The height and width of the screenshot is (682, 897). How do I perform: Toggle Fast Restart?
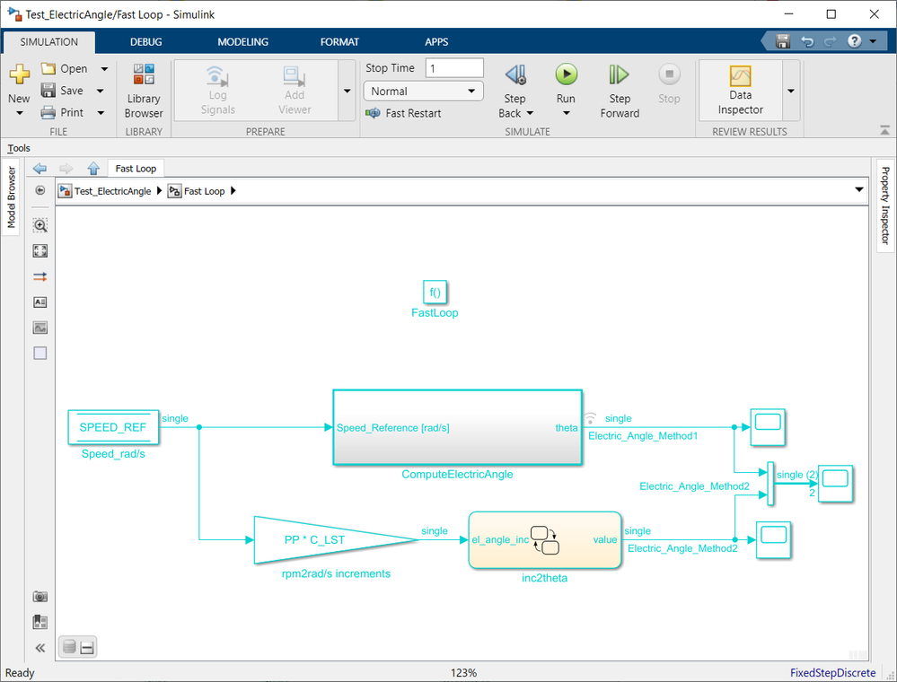pos(404,113)
